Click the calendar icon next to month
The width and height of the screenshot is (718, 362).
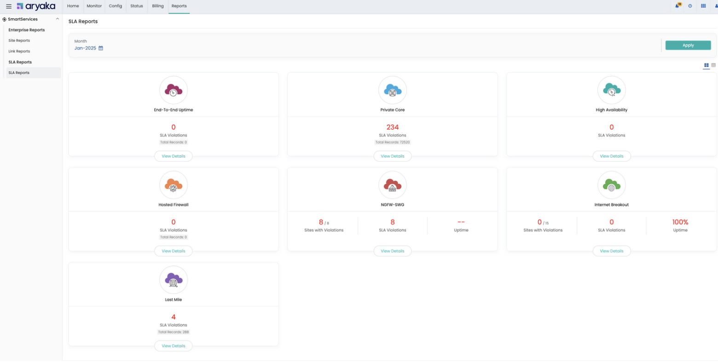coord(101,48)
